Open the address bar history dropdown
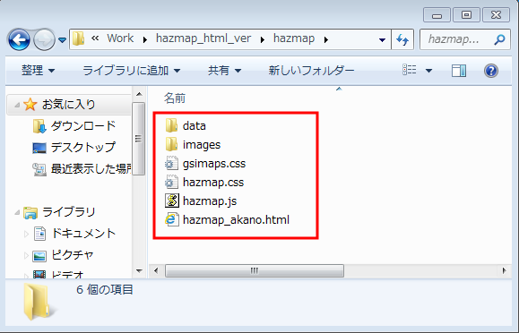Viewport: 519px width, 333px height. click(x=382, y=40)
